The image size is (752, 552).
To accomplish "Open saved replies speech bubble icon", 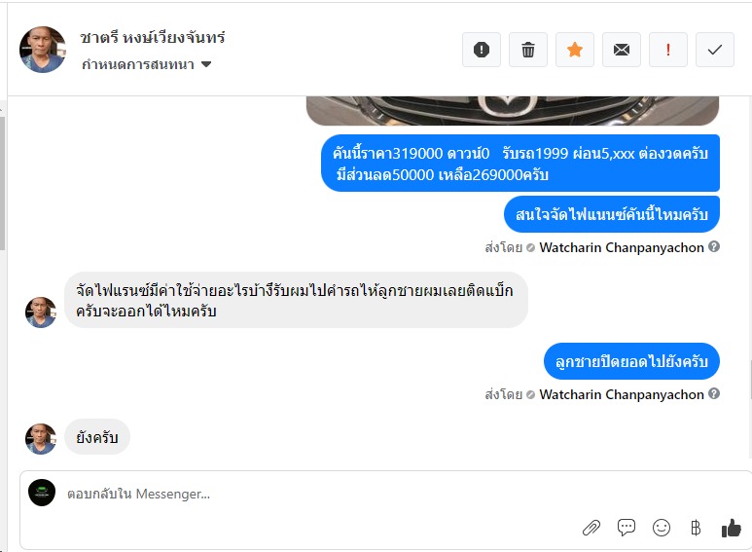I will coord(627,528).
